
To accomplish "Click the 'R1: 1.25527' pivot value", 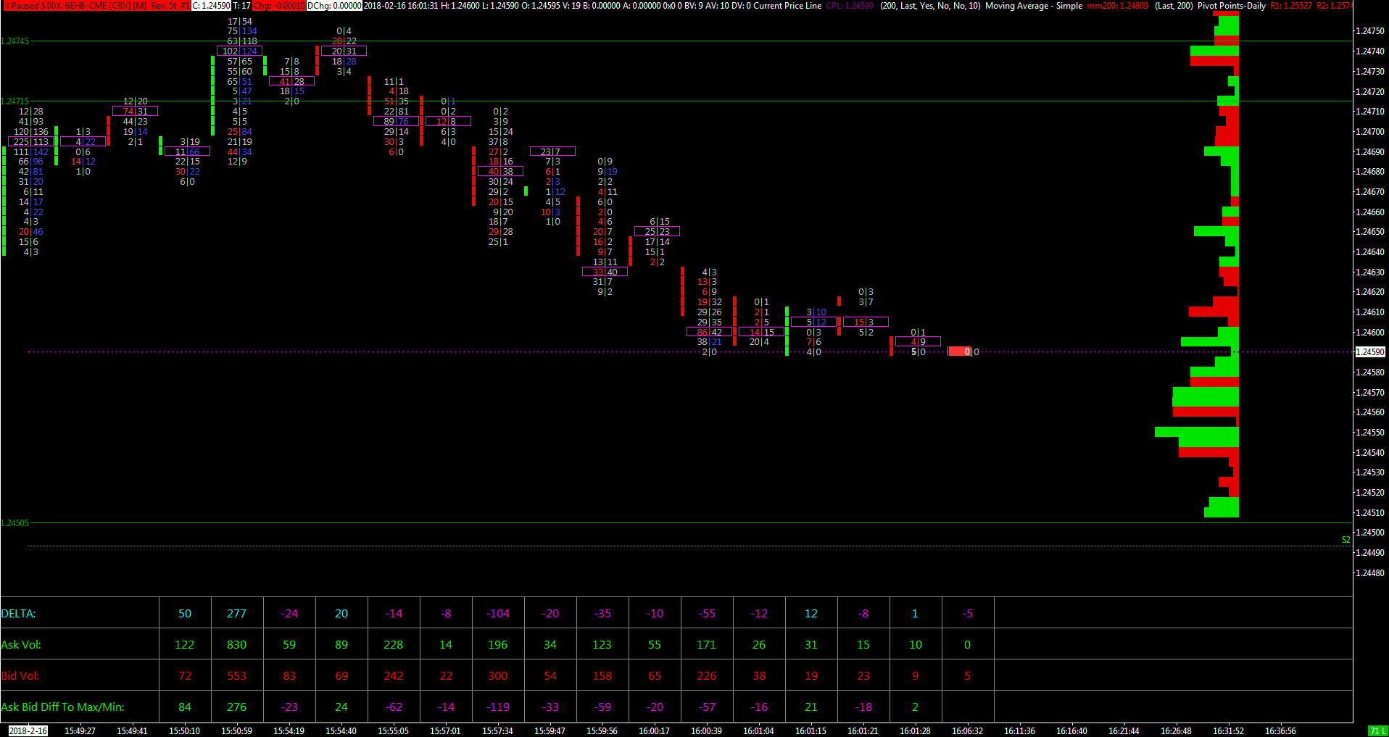I will [1291, 6].
